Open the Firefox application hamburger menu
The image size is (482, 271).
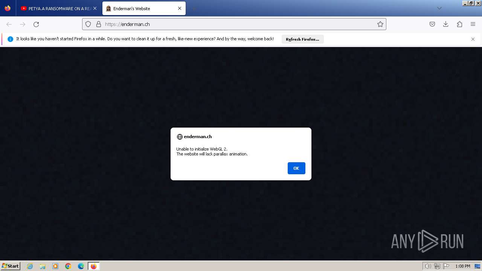click(x=473, y=24)
